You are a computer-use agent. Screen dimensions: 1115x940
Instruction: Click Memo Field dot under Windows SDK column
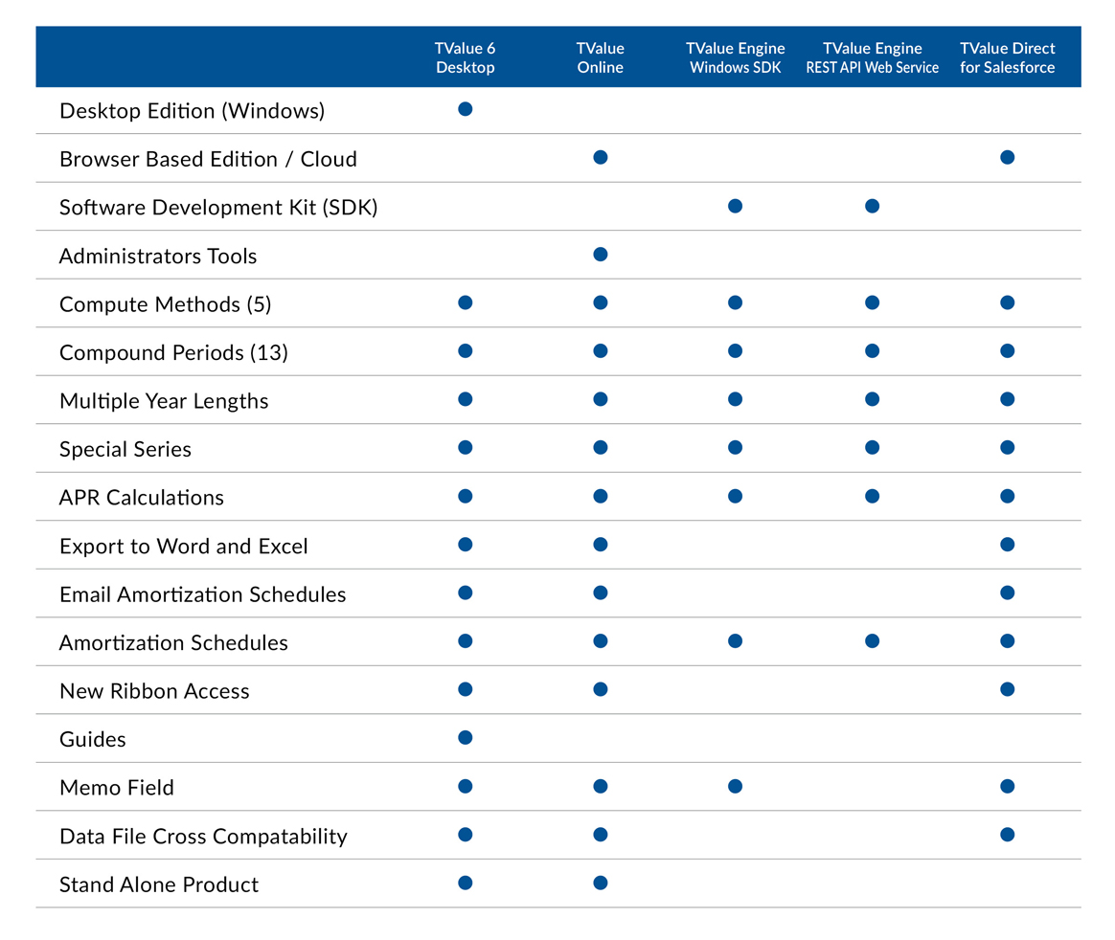coord(736,786)
